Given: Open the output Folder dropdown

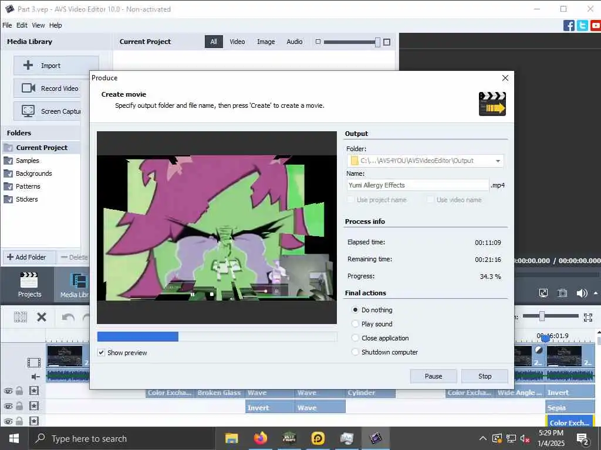Looking at the screenshot, I should (498, 161).
